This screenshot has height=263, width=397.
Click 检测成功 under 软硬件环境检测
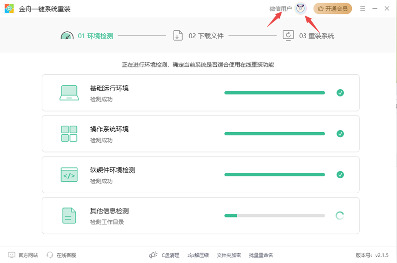tap(101, 181)
